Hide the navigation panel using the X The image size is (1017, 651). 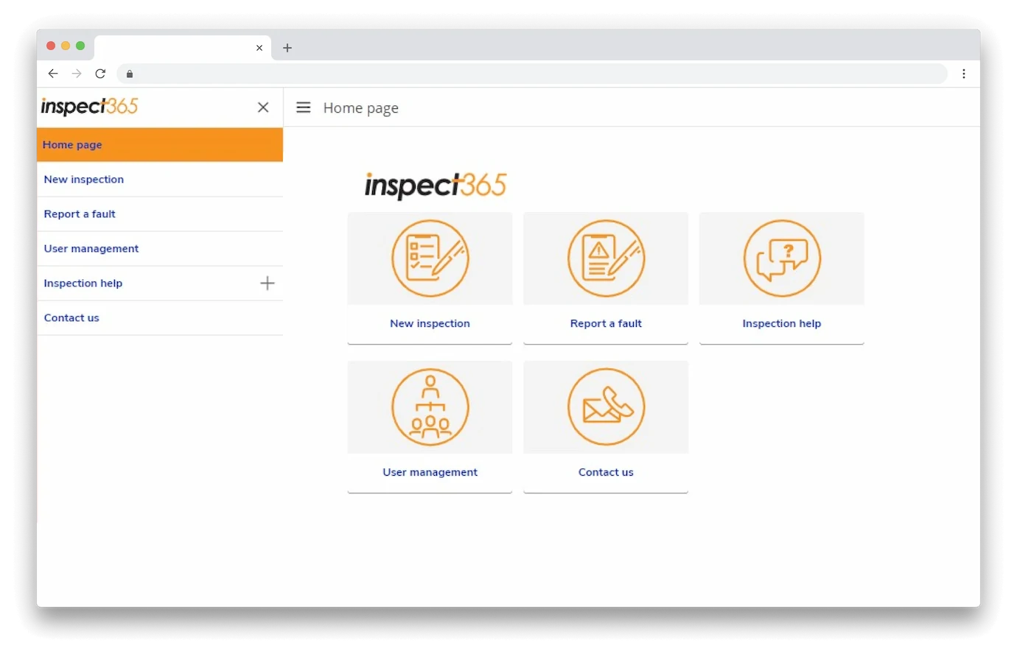point(263,107)
